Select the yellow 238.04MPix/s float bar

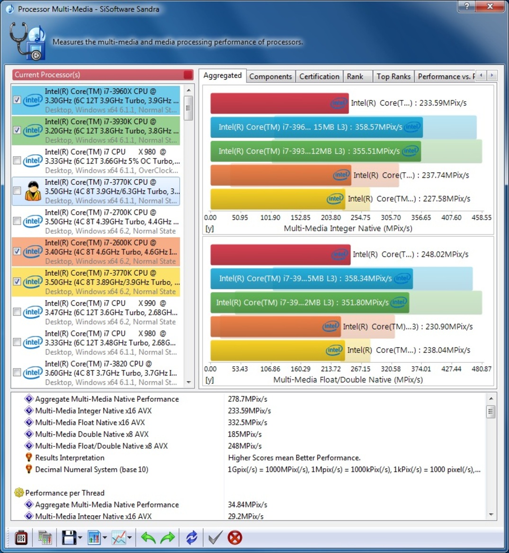[278, 350]
